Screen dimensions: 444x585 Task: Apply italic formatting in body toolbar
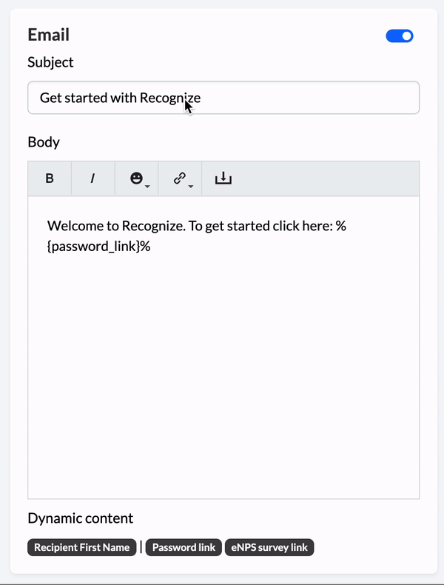pos(92,178)
